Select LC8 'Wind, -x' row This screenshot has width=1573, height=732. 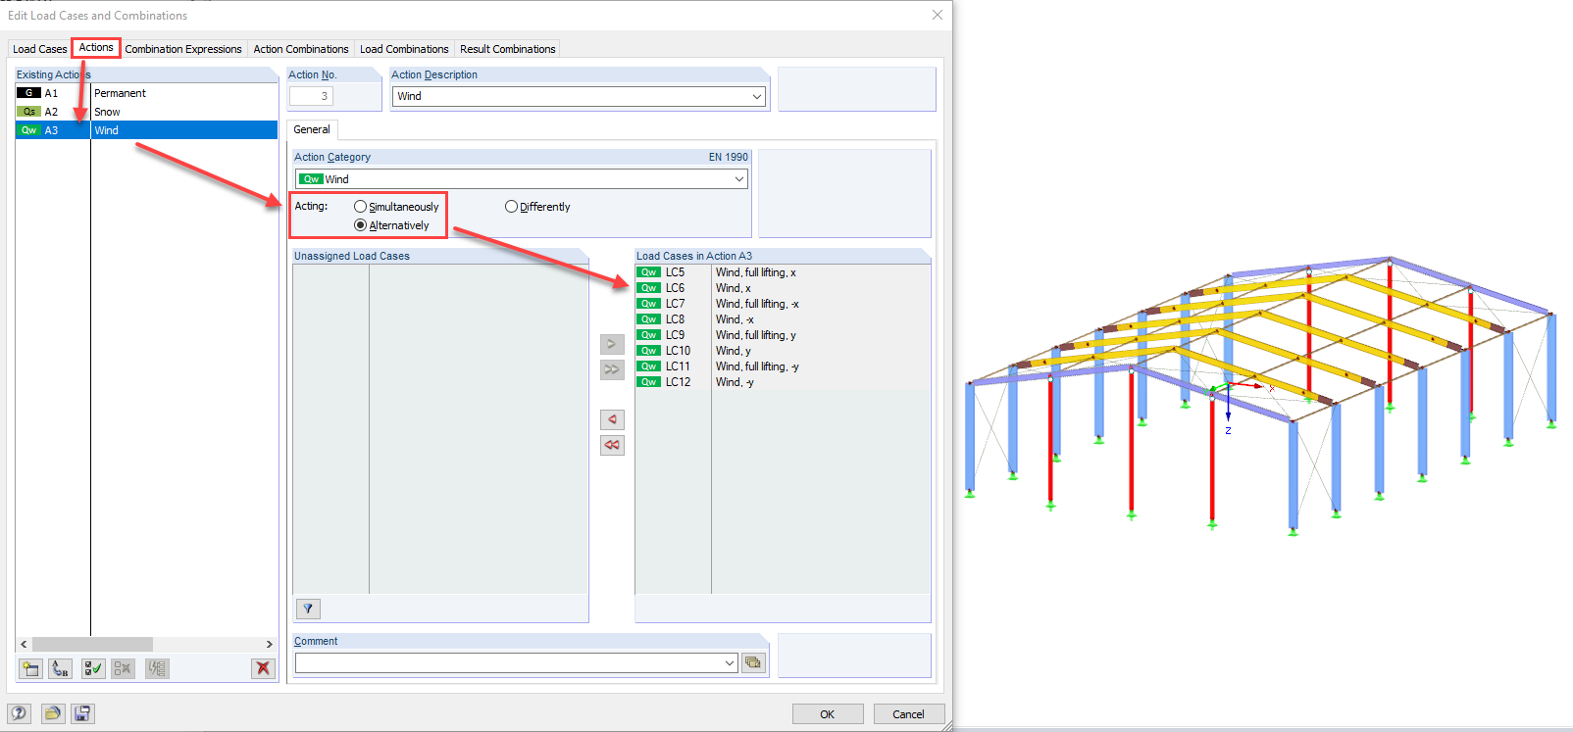[783, 319]
